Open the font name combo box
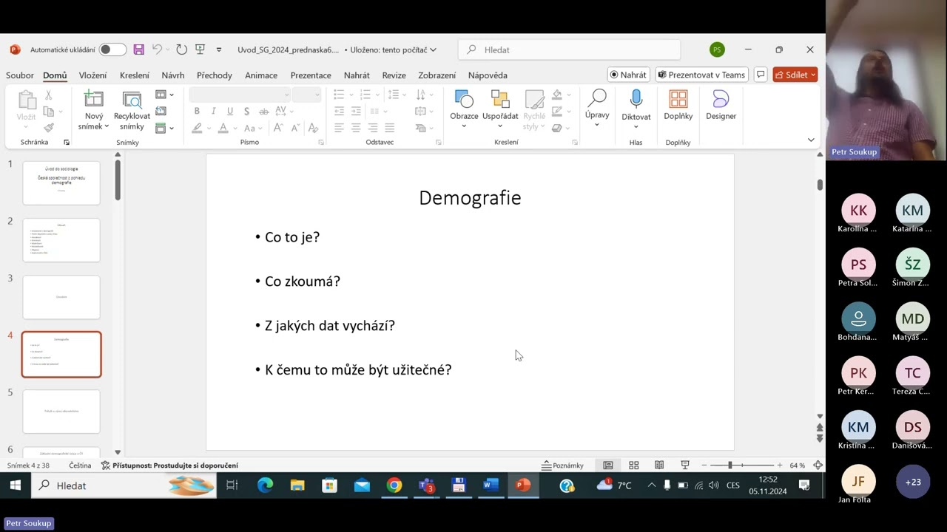The height and width of the screenshot is (532, 947). pyautogui.click(x=240, y=95)
